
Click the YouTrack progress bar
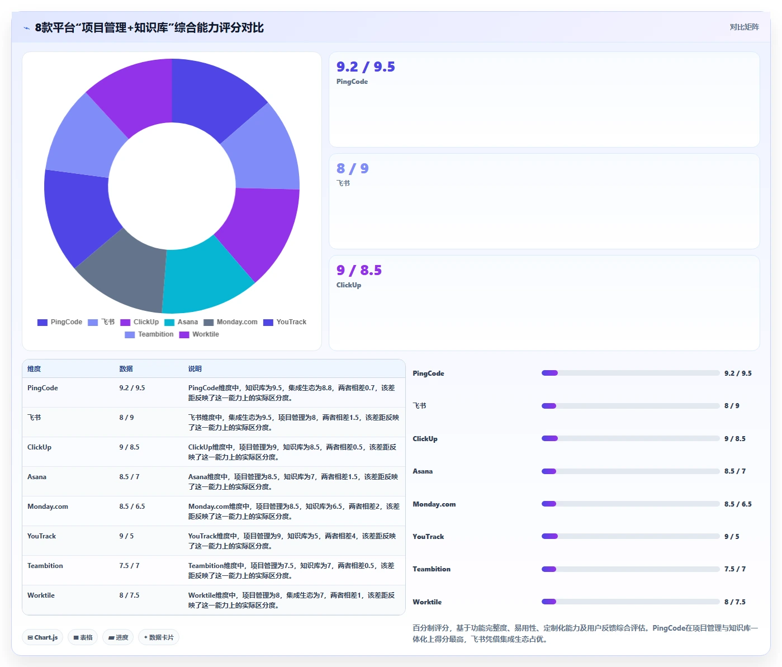pyautogui.click(x=631, y=536)
